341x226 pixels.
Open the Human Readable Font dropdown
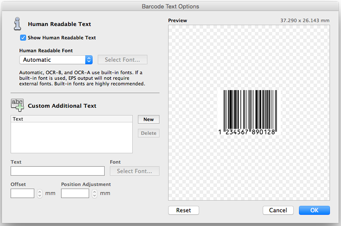click(x=56, y=60)
